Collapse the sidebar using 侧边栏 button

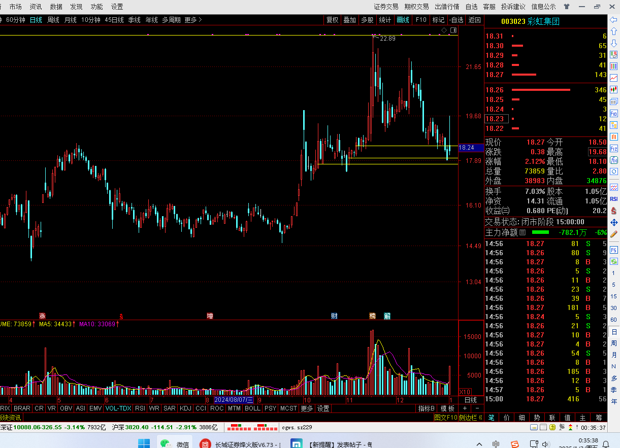(471, 418)
